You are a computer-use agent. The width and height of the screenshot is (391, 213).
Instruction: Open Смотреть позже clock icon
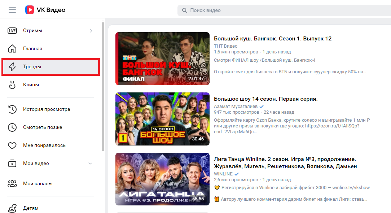pos(12,127)
